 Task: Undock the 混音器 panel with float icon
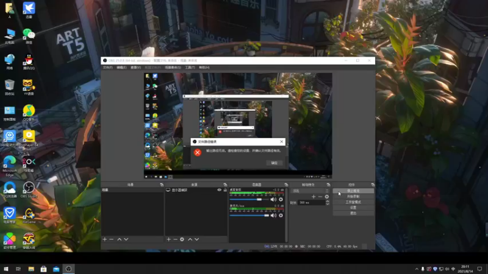click(286, 185)
